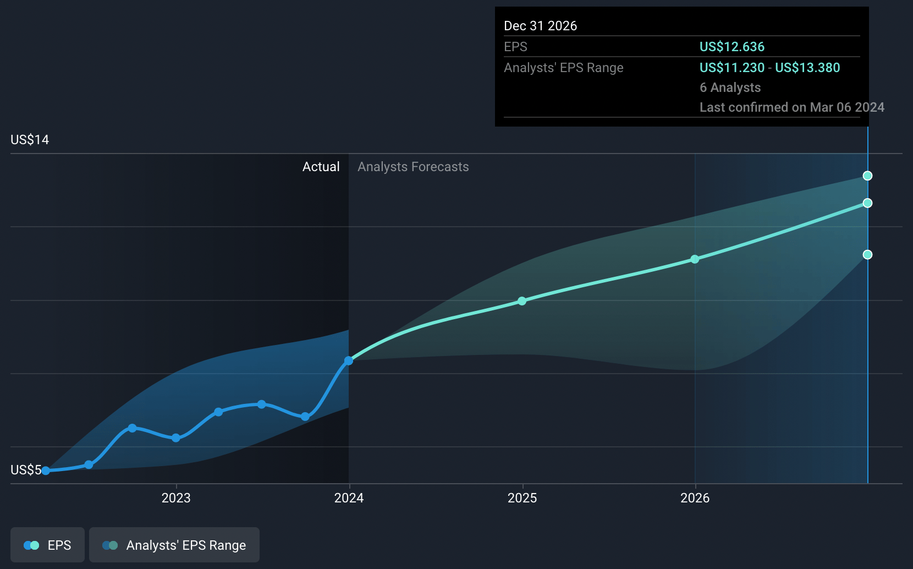The image size is (913, 569).
Task: Click the US$14 y-axis label
Action: pyautogui.click(x=30, y=140)
